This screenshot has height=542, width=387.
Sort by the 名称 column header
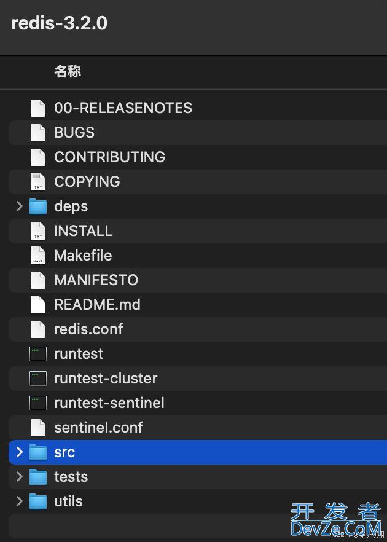pos(68,72)
